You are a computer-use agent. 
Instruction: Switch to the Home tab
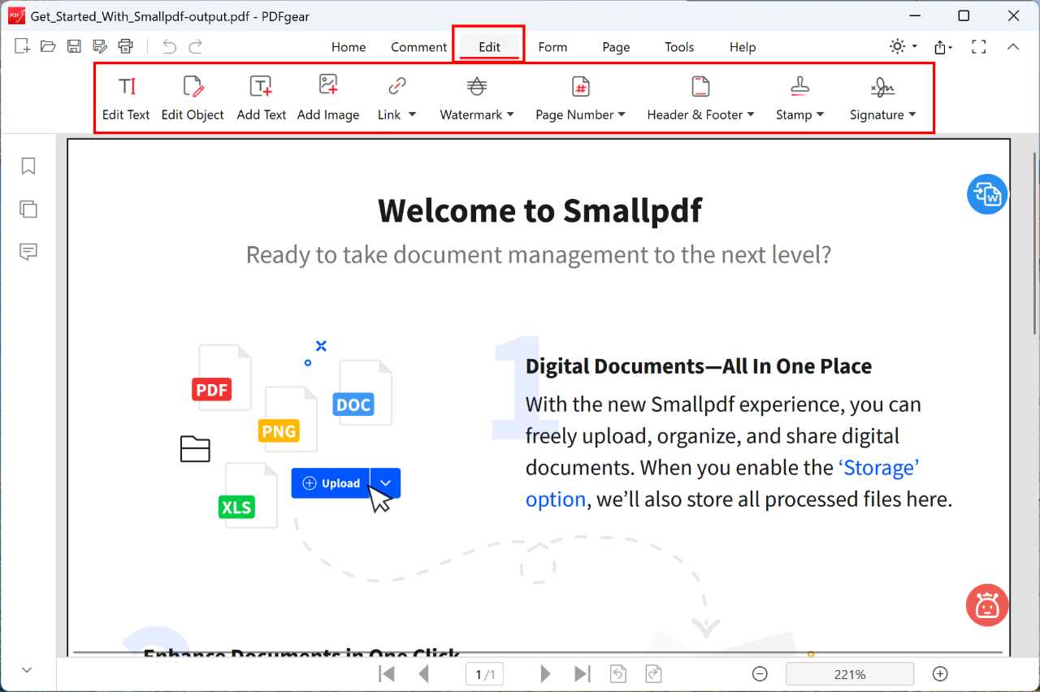pos(349,47)
